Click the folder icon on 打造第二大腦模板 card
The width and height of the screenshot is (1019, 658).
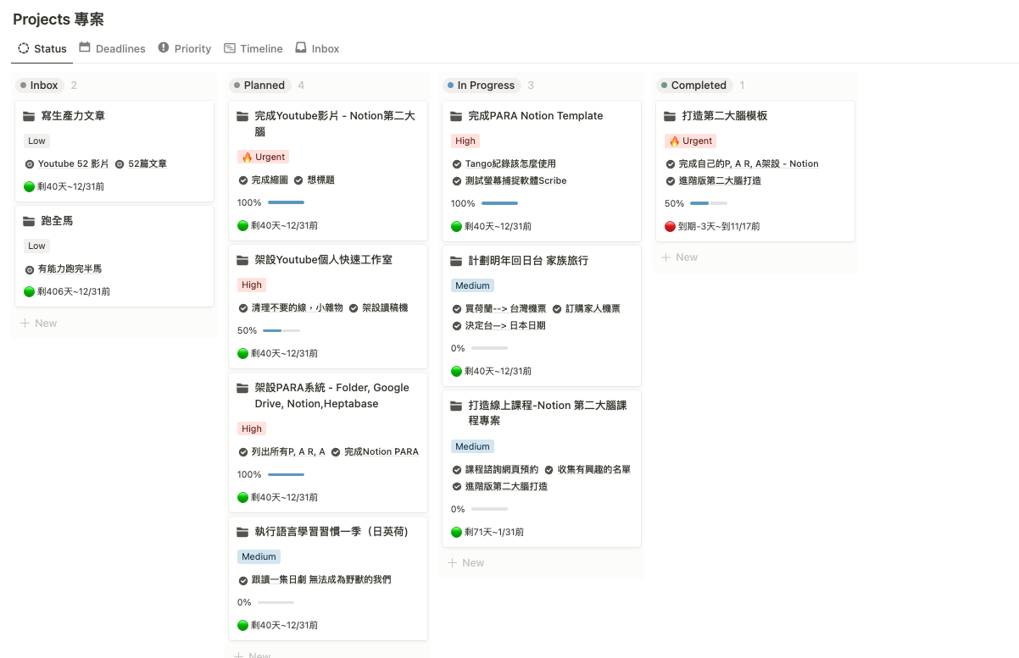670,116
